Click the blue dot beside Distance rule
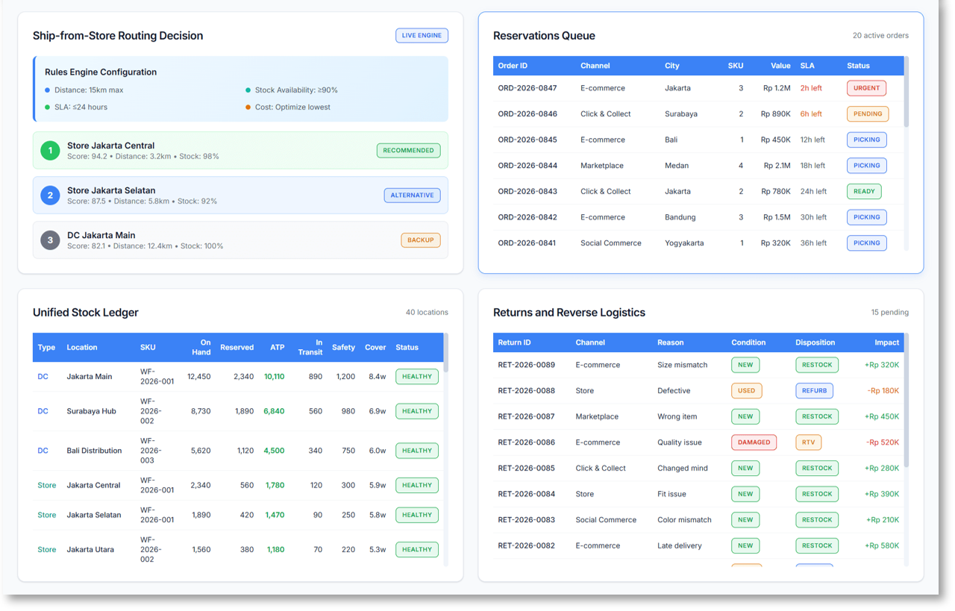 point(48,90)
